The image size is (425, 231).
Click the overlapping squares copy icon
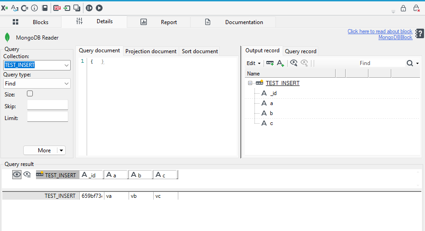point(77,8)
